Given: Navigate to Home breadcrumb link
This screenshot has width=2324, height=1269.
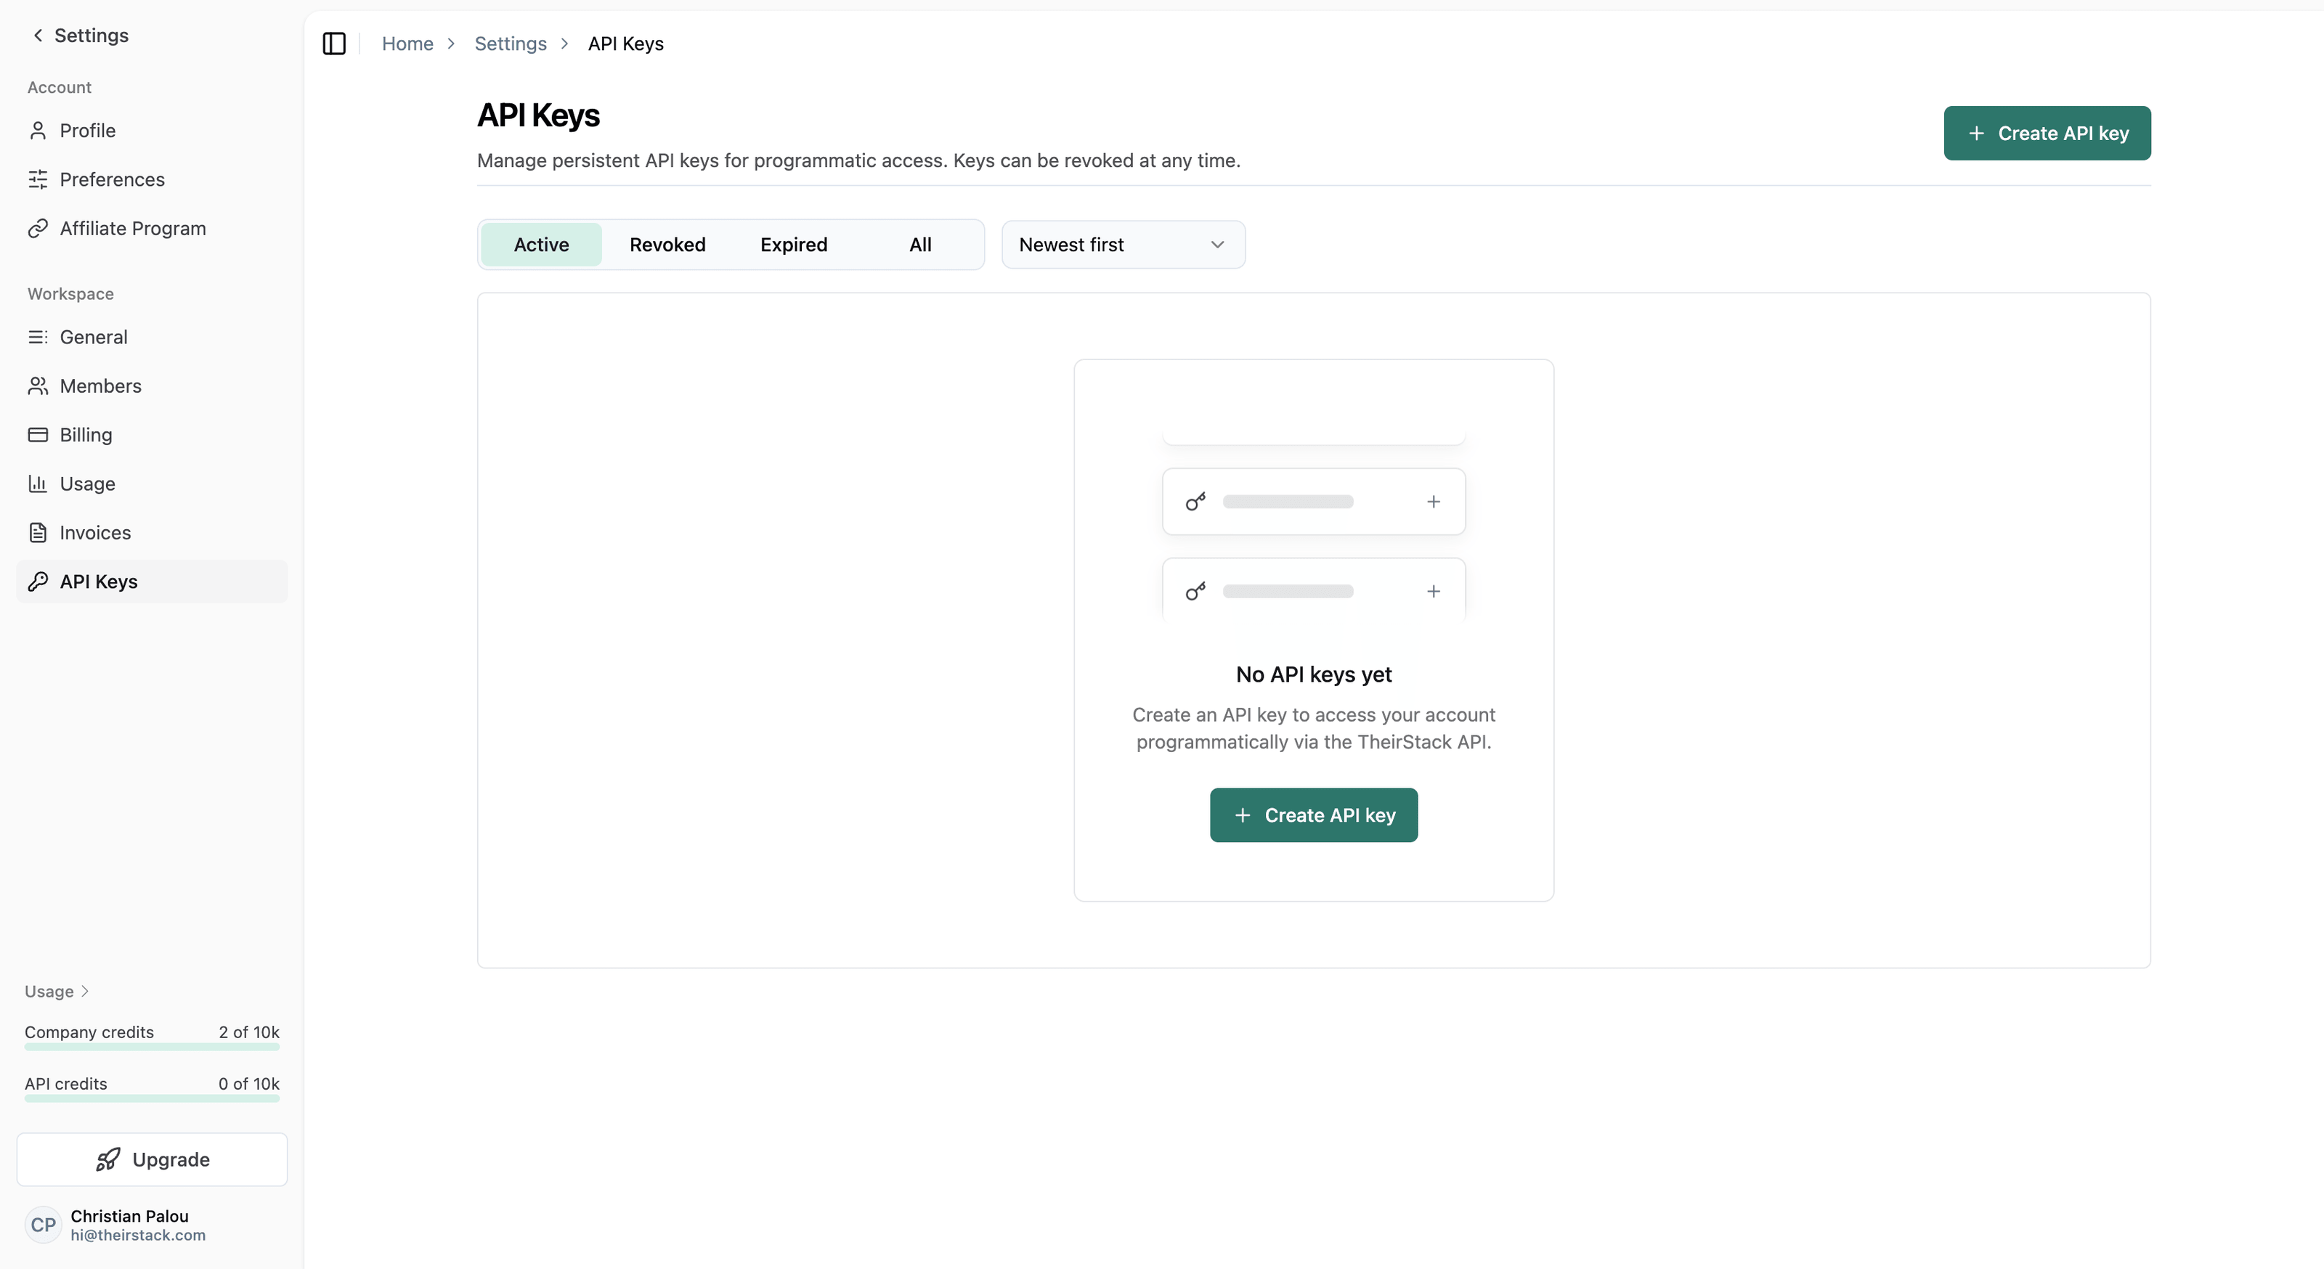Looking at the screenshot, I should pos(407,44).
